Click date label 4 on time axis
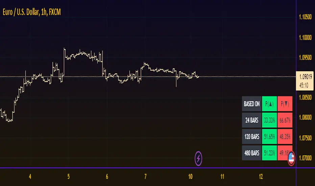This screenshot has height=186, width=315. [30, 177]
